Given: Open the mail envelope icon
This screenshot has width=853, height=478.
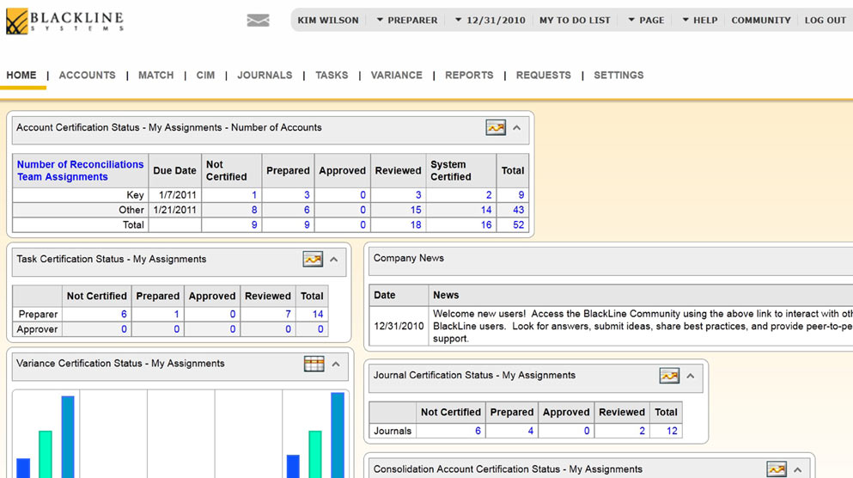Looking at the screenshot, I should (x=258, y=21).
